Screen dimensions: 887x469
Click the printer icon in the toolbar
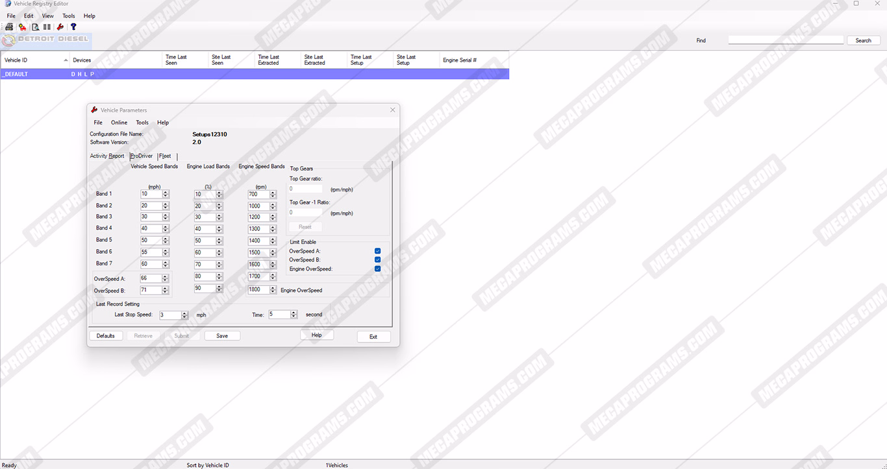(x=9, y=27)
